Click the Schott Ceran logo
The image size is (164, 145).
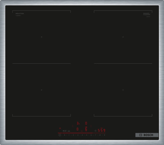(147, 14)
